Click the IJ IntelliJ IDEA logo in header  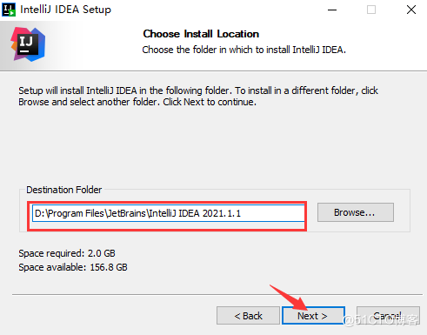pos(28,44)
